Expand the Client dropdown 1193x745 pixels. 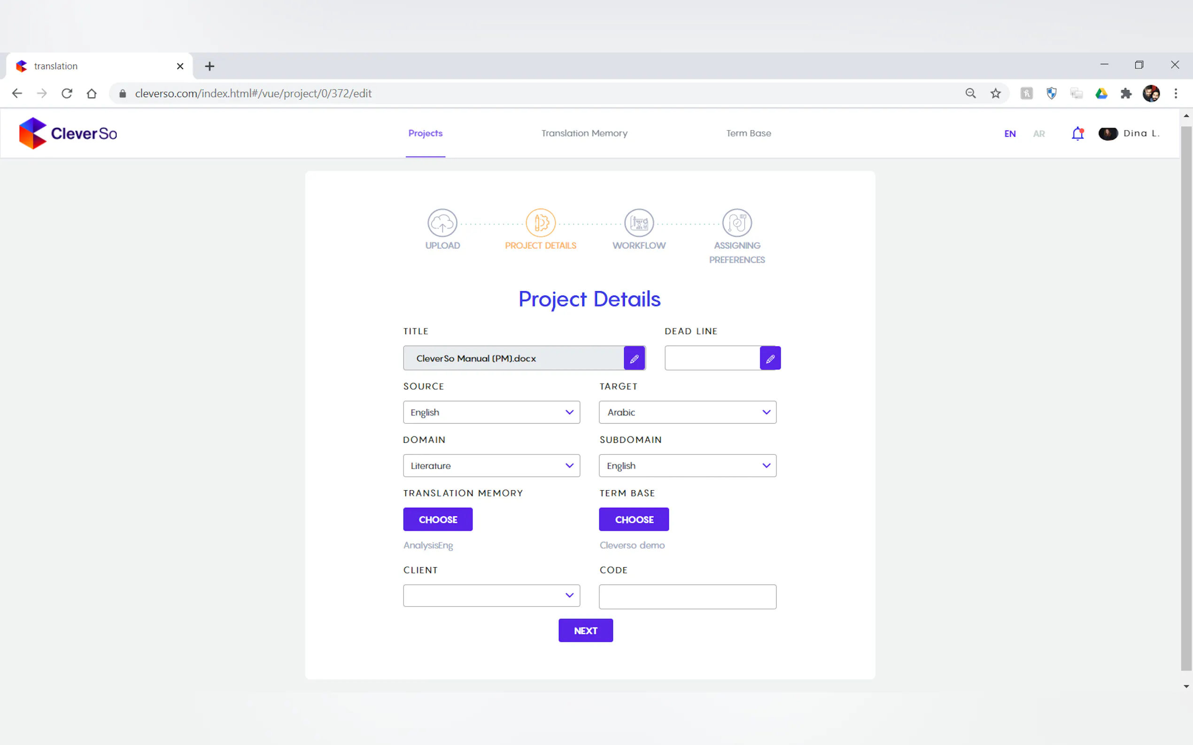(491, 595)
